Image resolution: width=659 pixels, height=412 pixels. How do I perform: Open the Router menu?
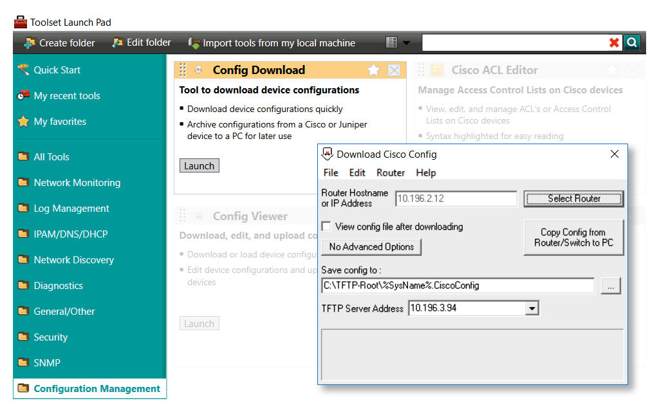[391, 173]
